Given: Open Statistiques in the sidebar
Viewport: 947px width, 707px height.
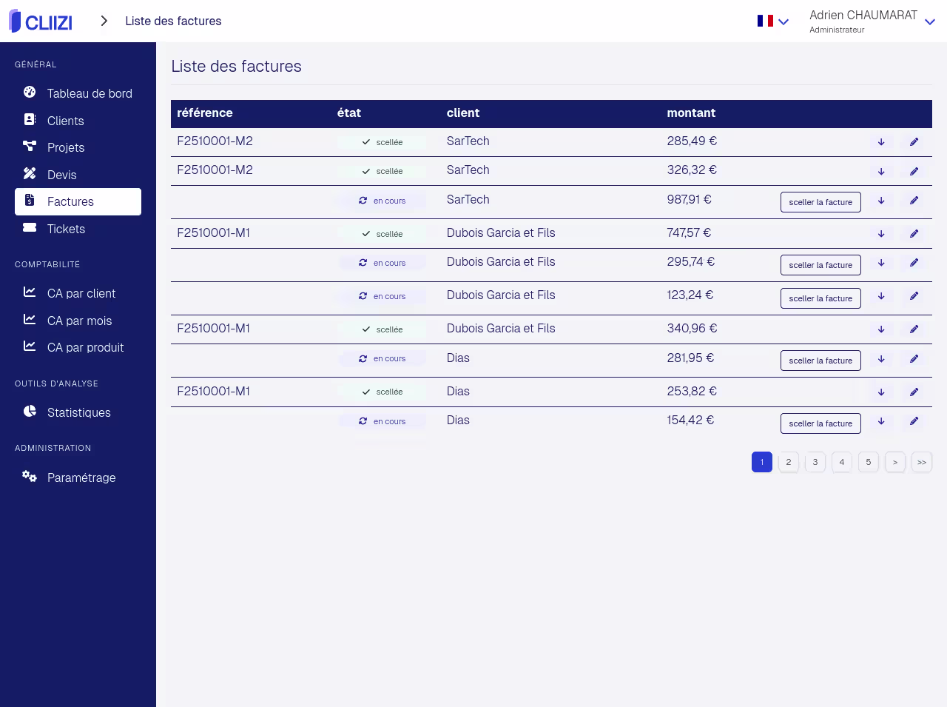Looking at the screenshot, I should coord(78,412).
